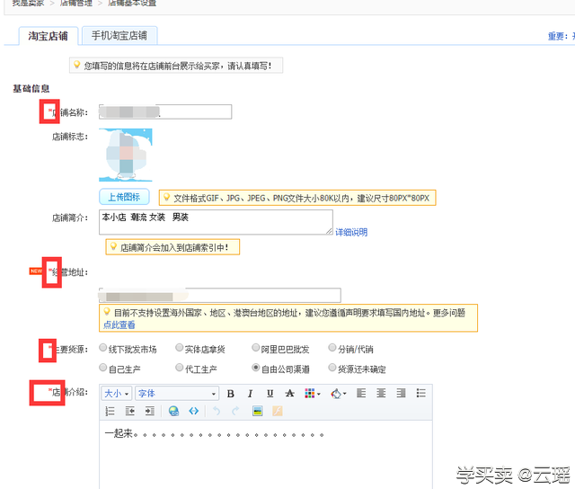Switch to the 淘宝店铺 tab
This screenshot has width=575, height=489.
tap(49, 36)
